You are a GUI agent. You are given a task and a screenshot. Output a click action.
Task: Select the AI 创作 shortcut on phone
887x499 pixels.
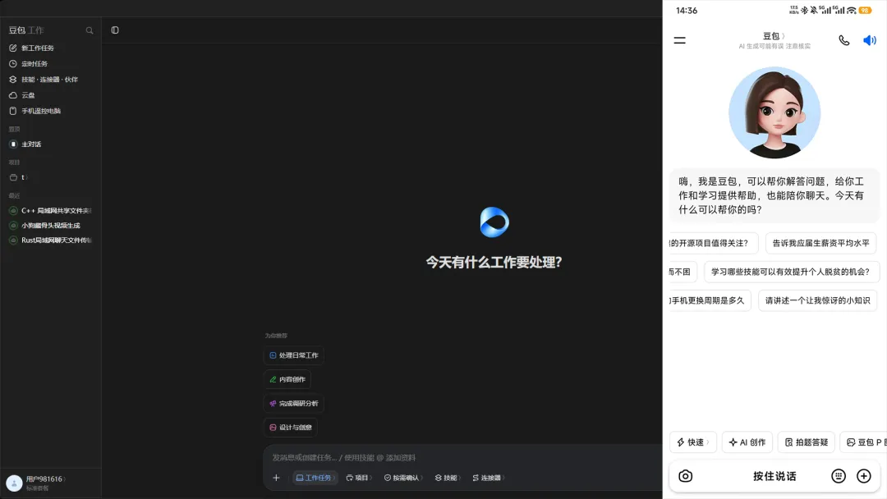[747, 442]
